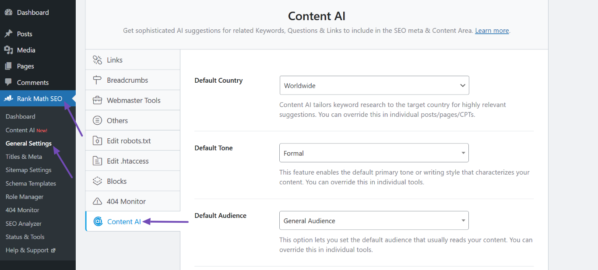
Task: Click the Posts pin icon
Action: click(x=8, y=34)
